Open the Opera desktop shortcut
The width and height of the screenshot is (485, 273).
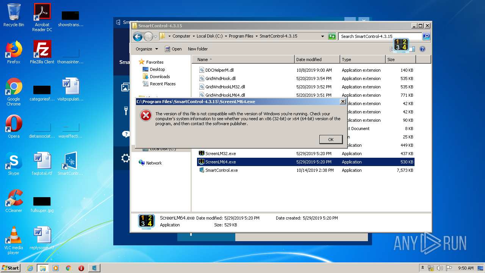14,127
